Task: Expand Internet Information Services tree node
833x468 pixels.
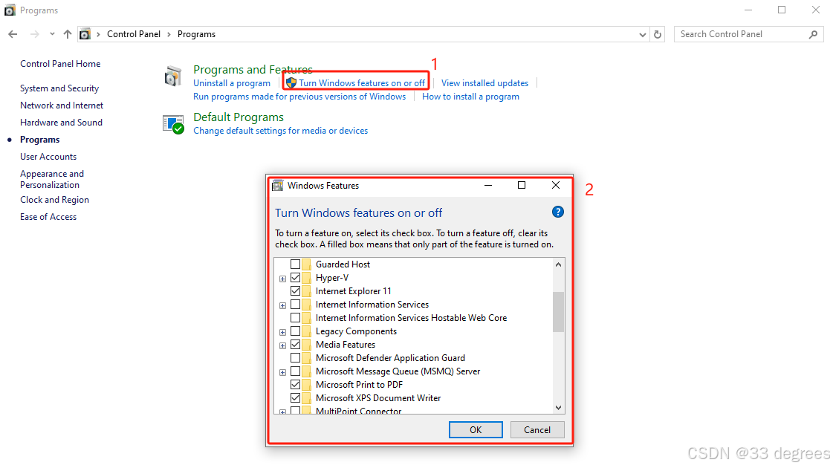Action: [x=282, y=305]
